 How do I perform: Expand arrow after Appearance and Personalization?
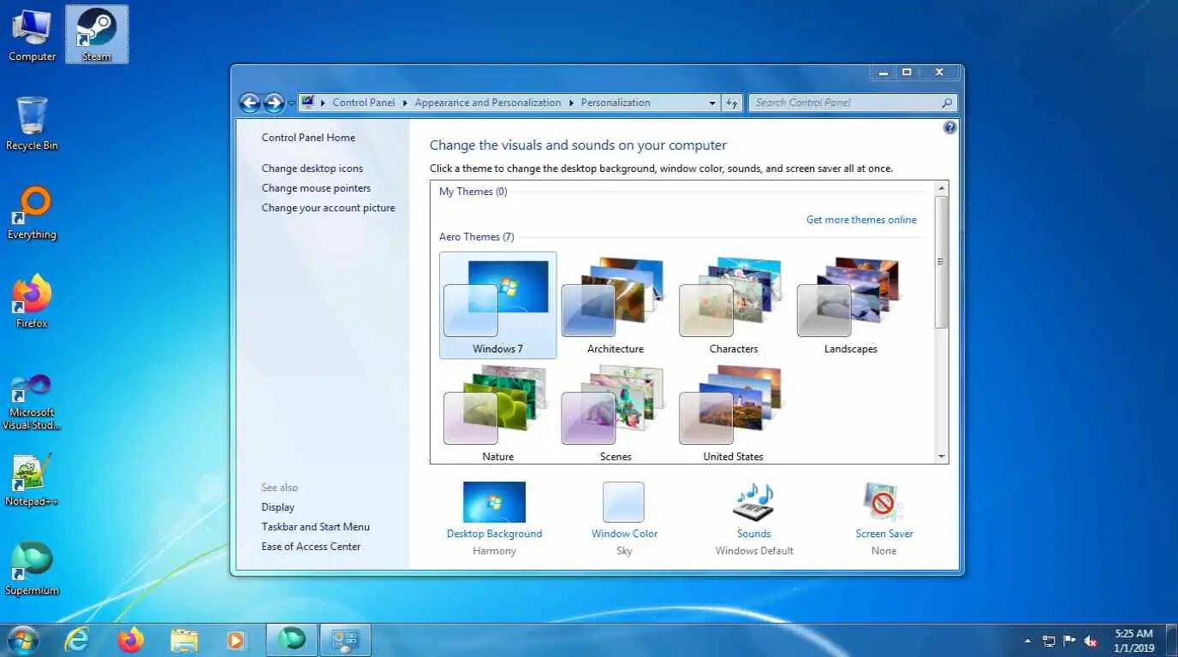coord(570,103)
